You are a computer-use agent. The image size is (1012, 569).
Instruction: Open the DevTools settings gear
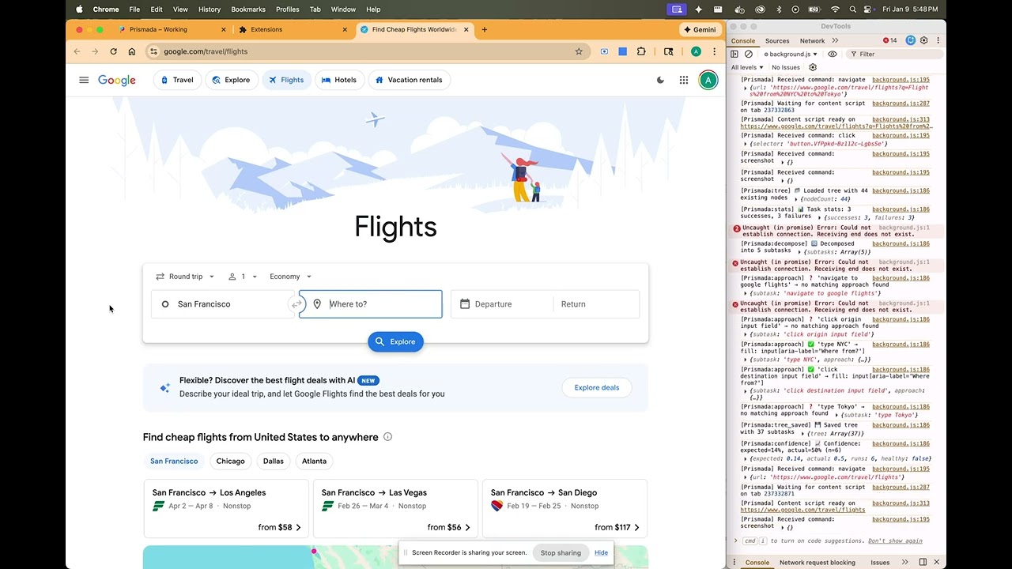pyautogui.click(x=923, y=40)
